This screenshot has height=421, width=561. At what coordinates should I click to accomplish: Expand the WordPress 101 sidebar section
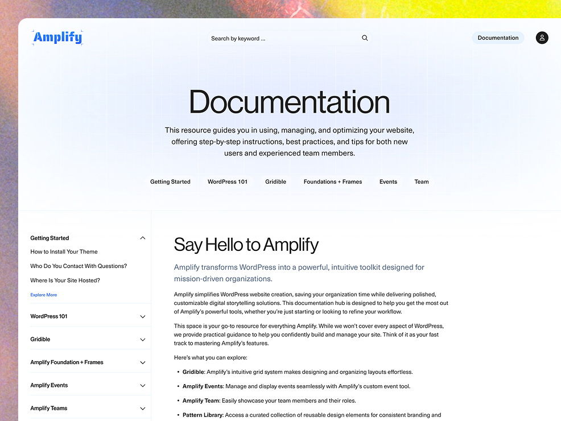(143, 317)
